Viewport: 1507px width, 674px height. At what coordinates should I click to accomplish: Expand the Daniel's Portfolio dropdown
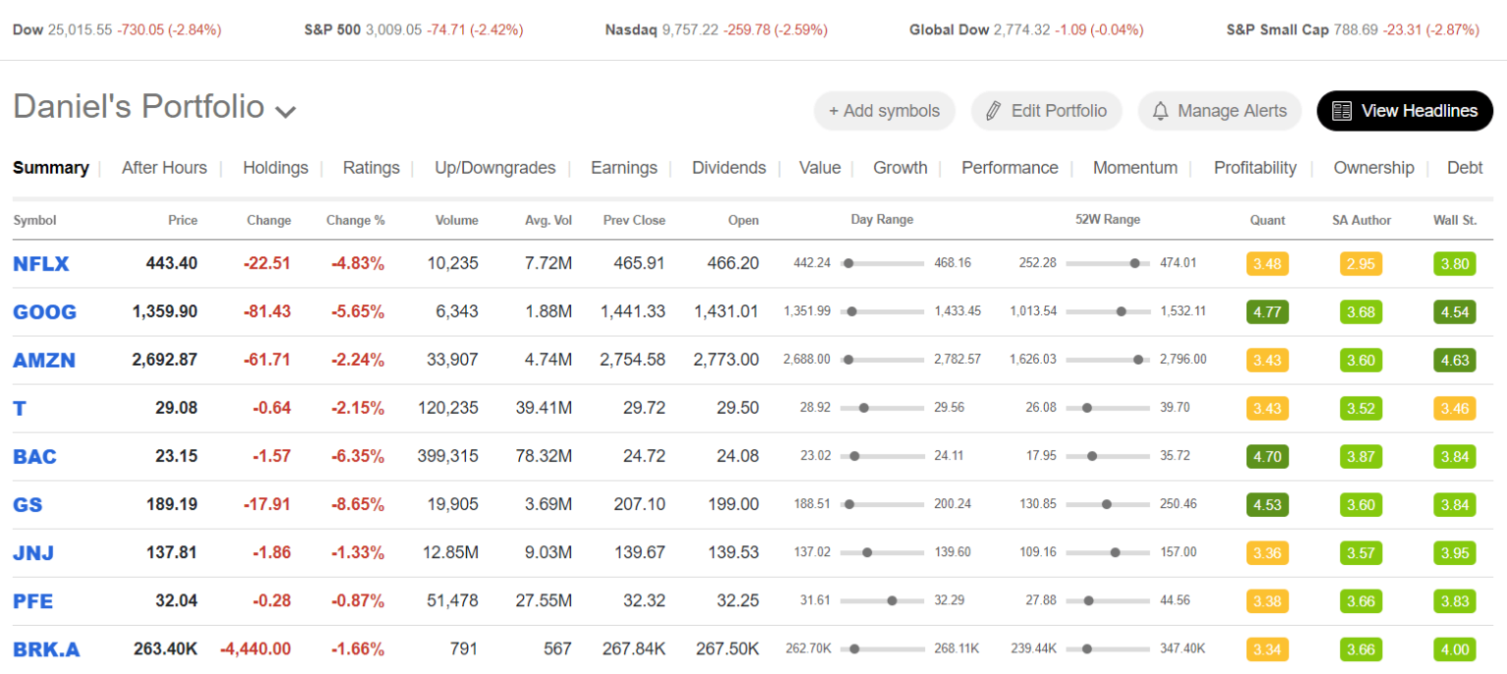286,113
